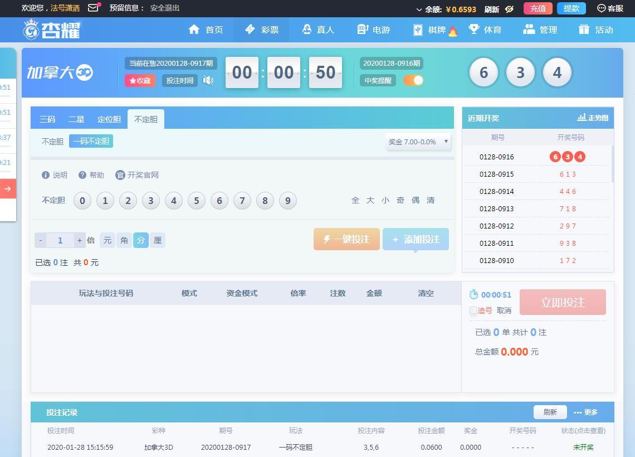Refresh betting records with 刷新 button

click(x=550, y=412)
